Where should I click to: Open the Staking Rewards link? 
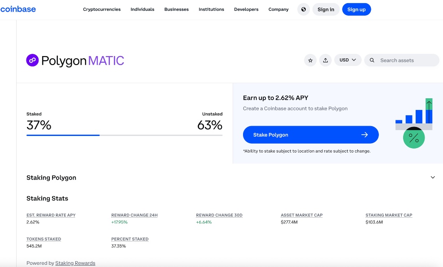[x=75, y=263]
